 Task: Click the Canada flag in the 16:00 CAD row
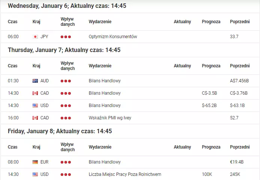pyautogui.click(x=35, y=118)
